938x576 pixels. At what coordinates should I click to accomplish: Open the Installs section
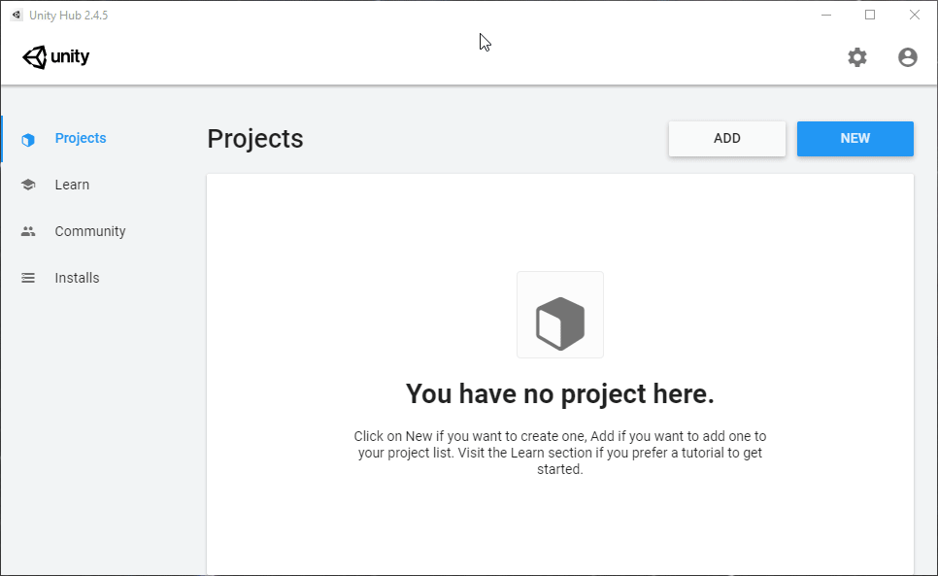click(x=76, y=277)
